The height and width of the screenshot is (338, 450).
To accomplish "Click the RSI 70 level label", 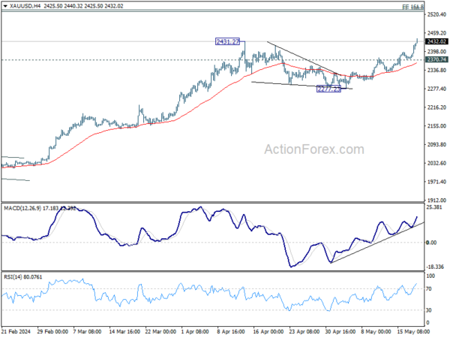I will pos(429,289).
